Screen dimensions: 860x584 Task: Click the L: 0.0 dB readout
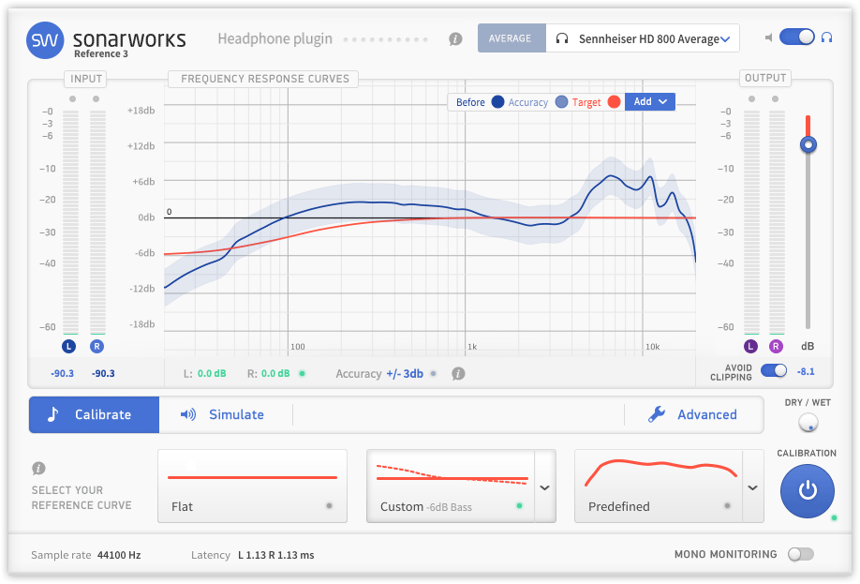click(204, 374)
